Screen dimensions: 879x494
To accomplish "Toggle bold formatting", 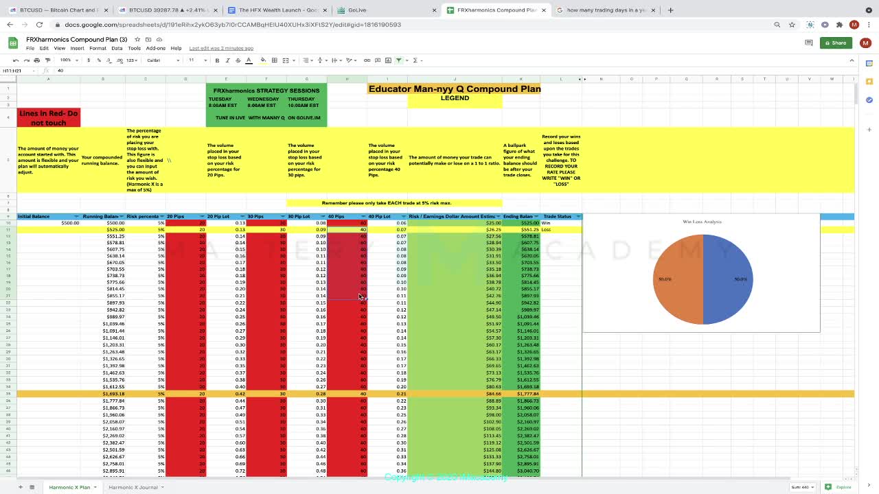I will 217,60.
